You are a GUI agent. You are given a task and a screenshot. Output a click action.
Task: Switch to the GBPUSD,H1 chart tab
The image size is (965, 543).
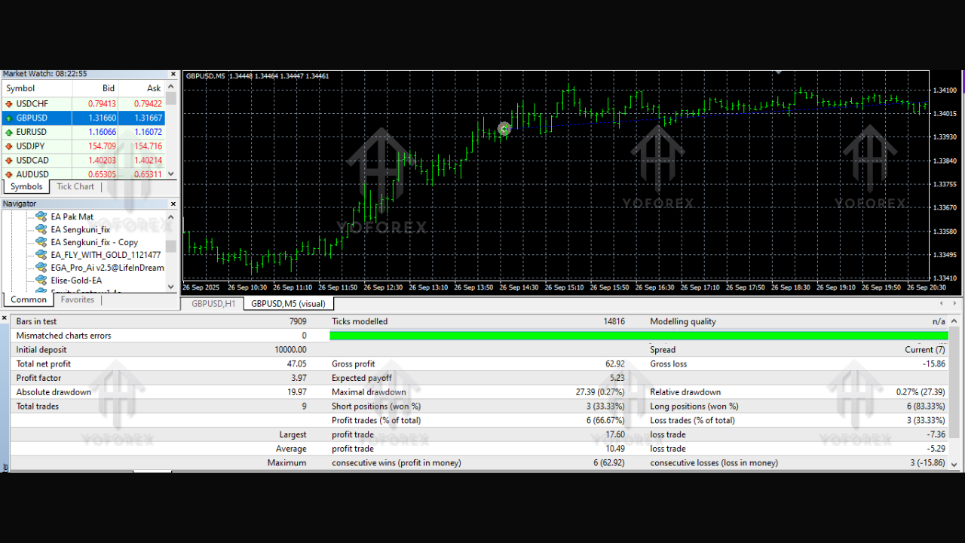[213, 304]
